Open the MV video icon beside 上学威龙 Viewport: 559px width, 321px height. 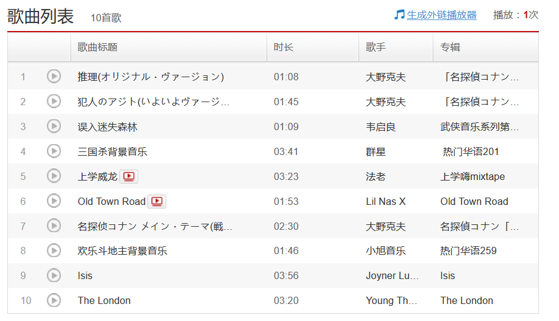(128, 176)
